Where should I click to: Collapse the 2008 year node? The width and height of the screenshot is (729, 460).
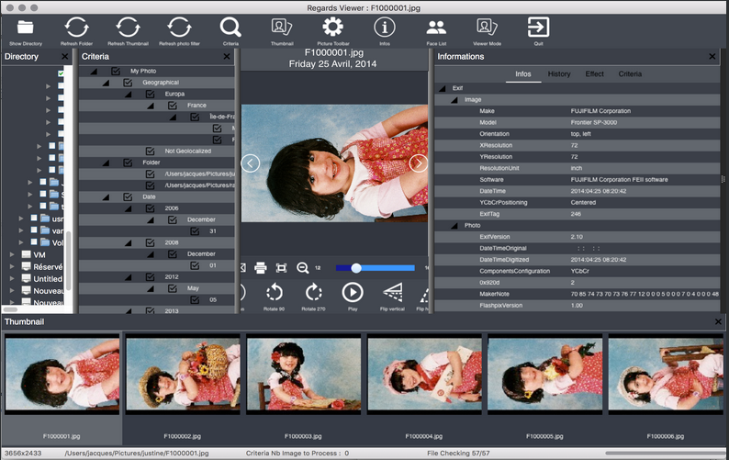click(x=129, y=242)
